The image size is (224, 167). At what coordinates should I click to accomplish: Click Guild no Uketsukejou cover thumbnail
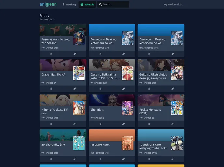[177, 73]
